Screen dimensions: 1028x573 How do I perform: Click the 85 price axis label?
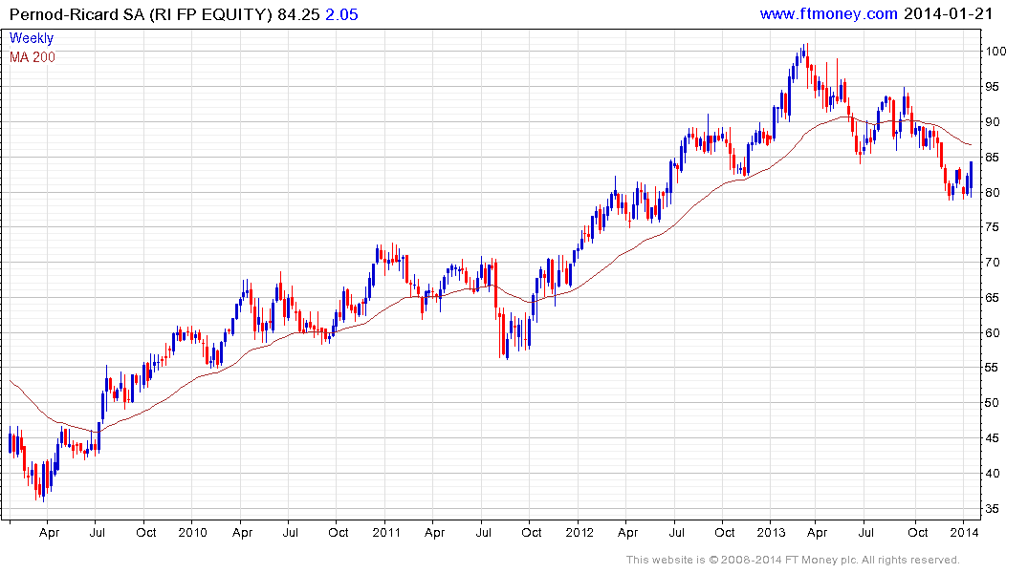tap(993, 158)
